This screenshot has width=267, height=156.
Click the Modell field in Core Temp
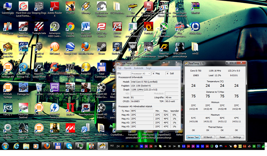(155, 82)
